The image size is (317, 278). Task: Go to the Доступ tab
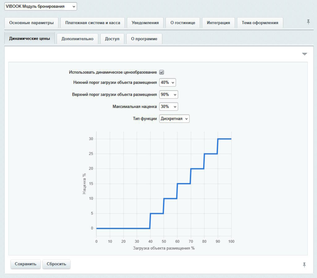tap(112, 39)
